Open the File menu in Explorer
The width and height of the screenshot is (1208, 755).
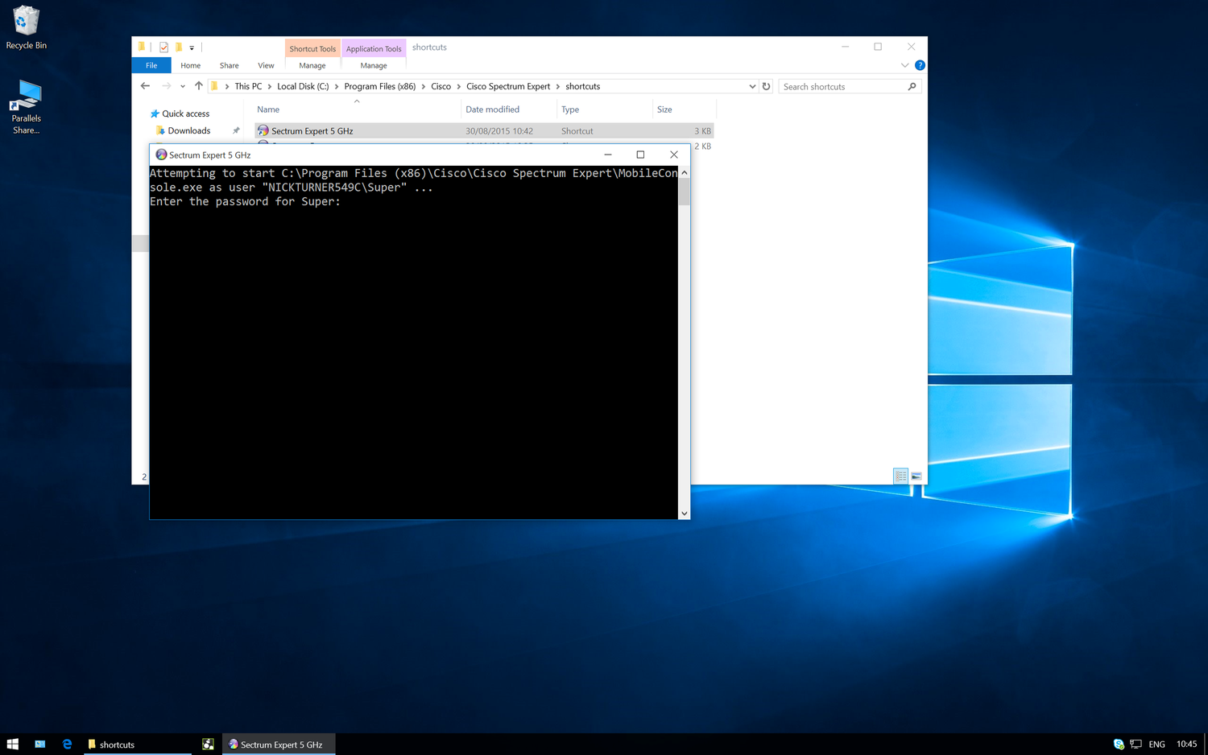tap(151, 65)
